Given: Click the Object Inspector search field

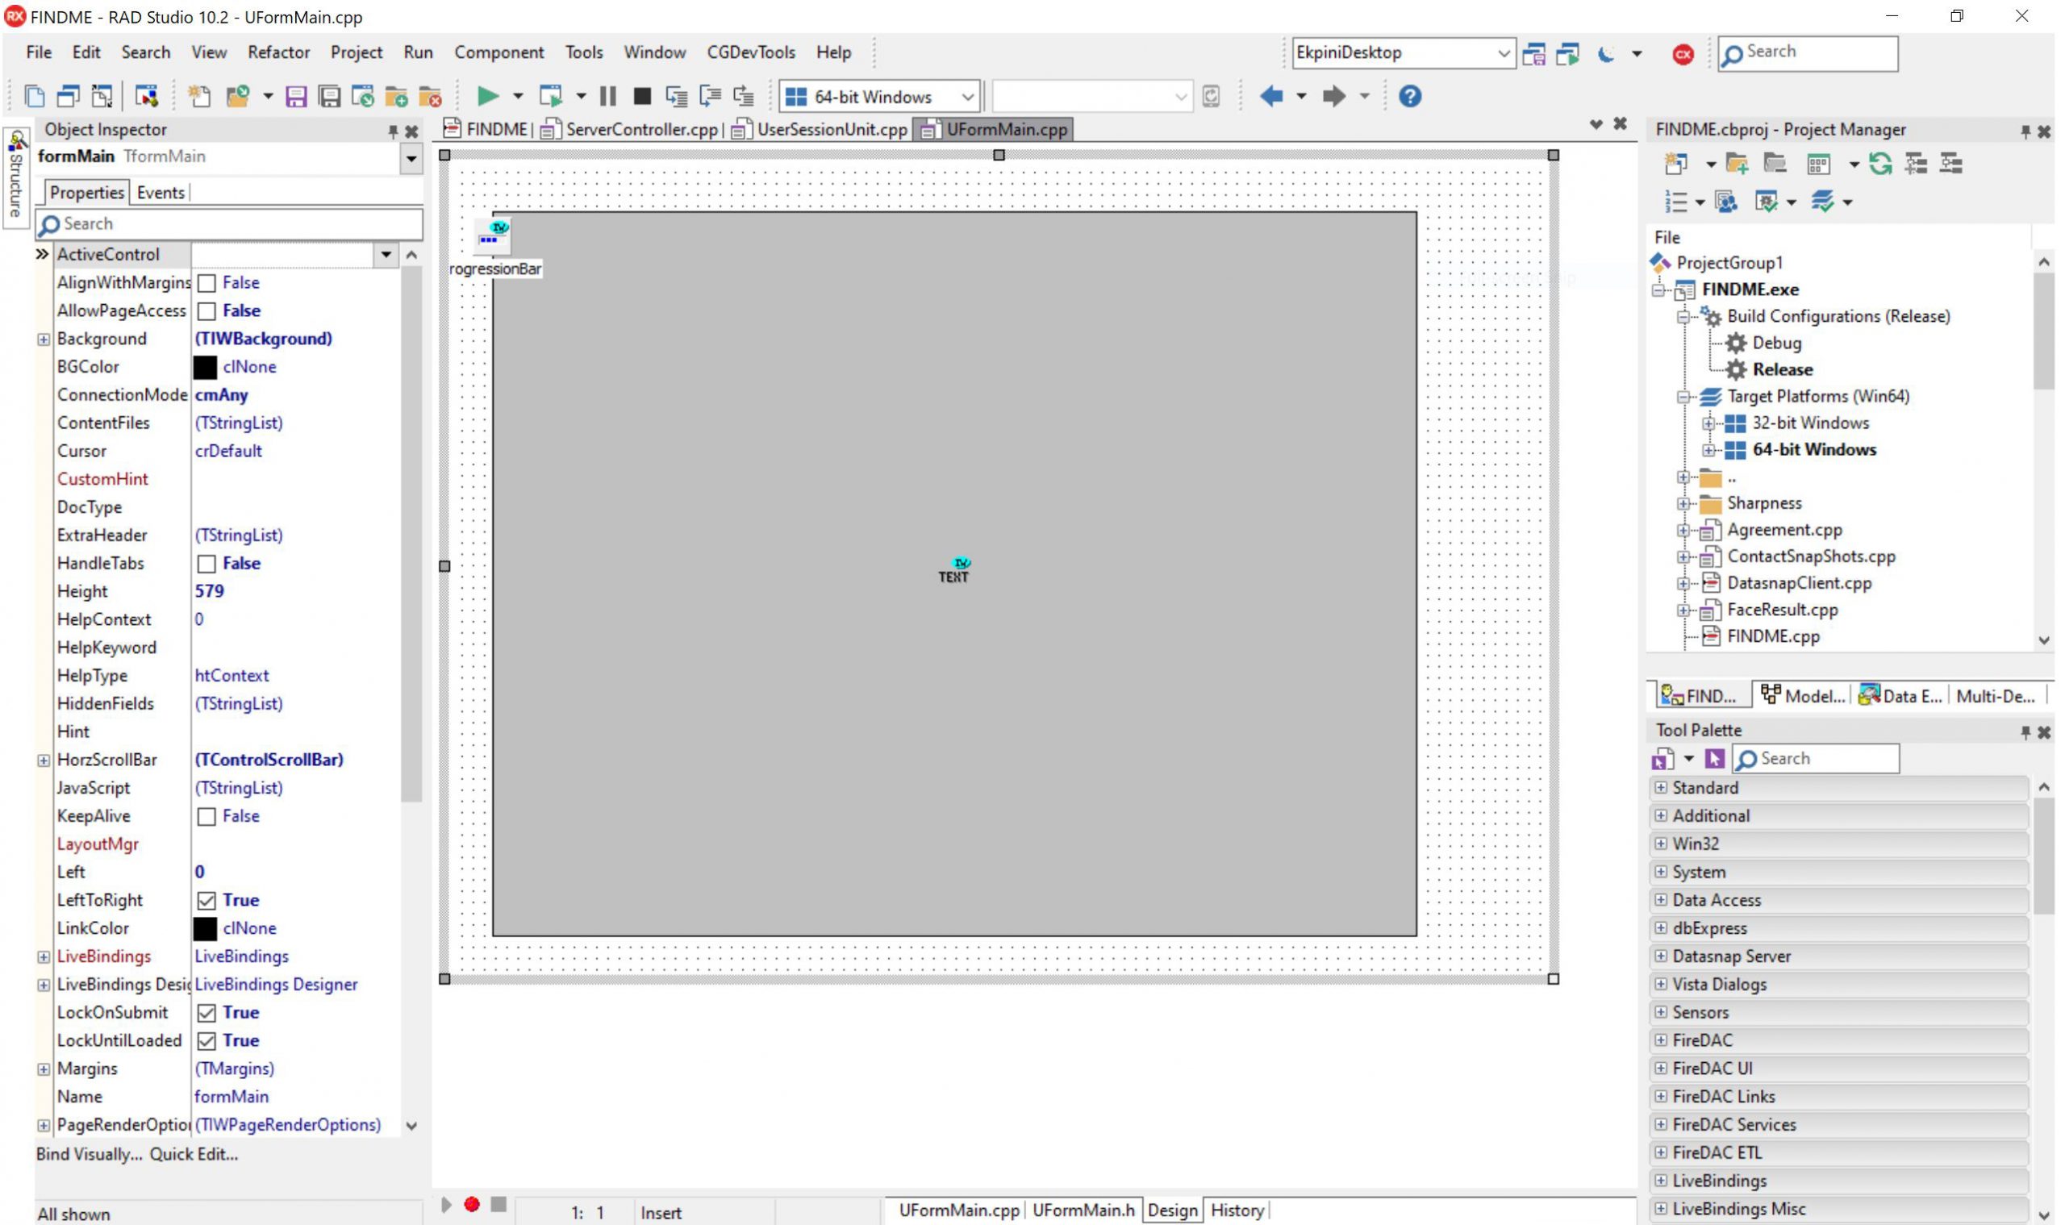Looking at the screenshot, I should tap(229, 223).
